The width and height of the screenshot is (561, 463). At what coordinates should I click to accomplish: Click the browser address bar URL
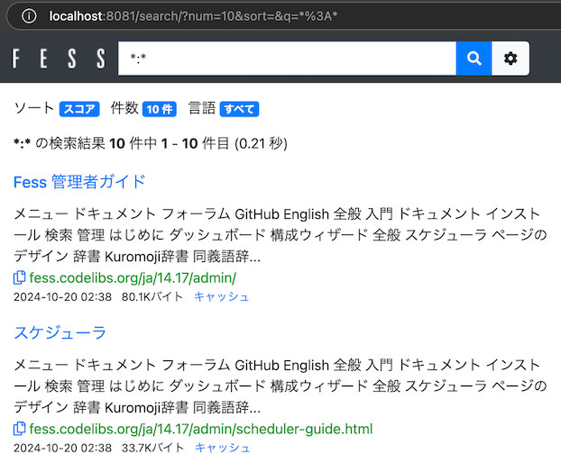pos(193,16)
